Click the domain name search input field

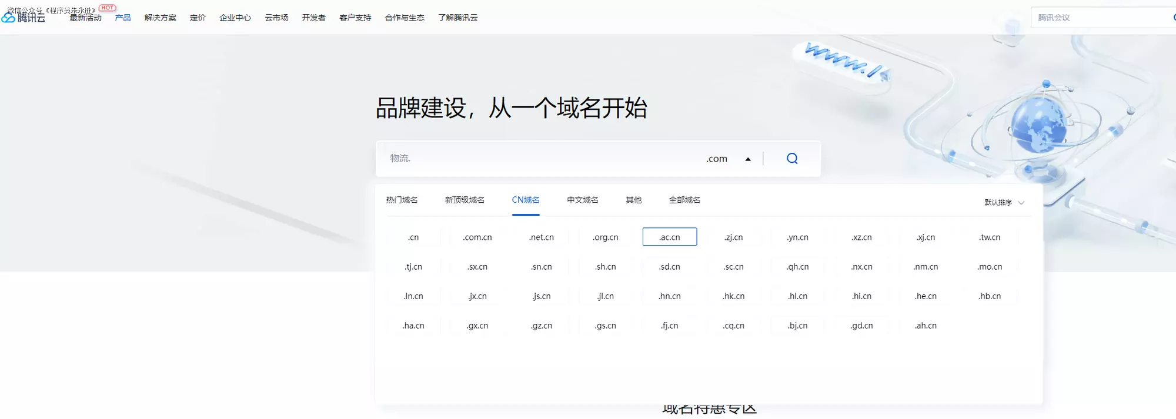click(x=541, y=159)
